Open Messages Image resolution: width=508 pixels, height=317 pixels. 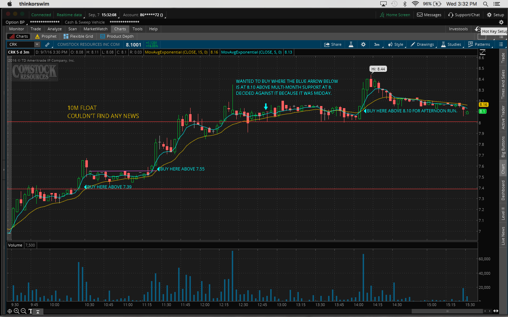click(429, 15)
